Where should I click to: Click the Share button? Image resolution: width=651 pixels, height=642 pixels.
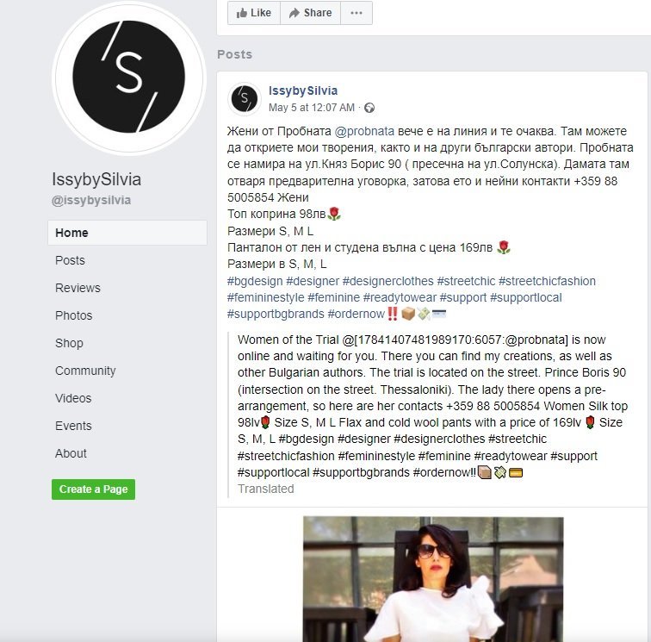click(x=311, y=13)
